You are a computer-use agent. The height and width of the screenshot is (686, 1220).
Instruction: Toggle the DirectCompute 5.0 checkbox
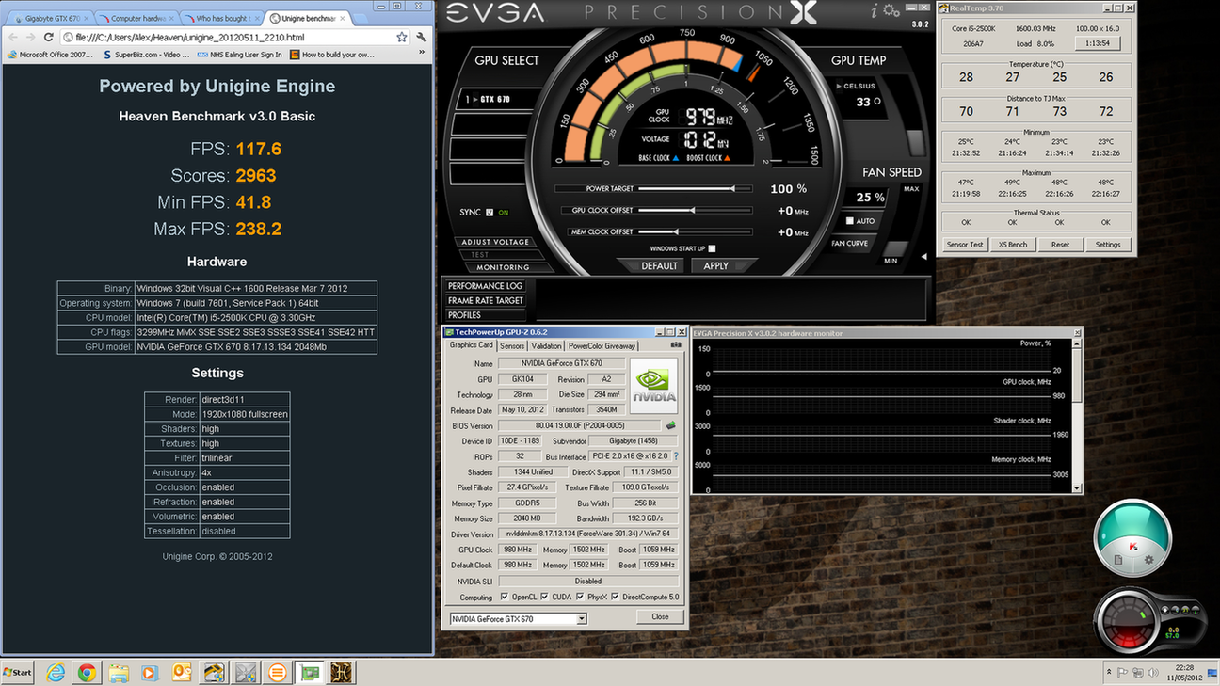pos(616,597)
